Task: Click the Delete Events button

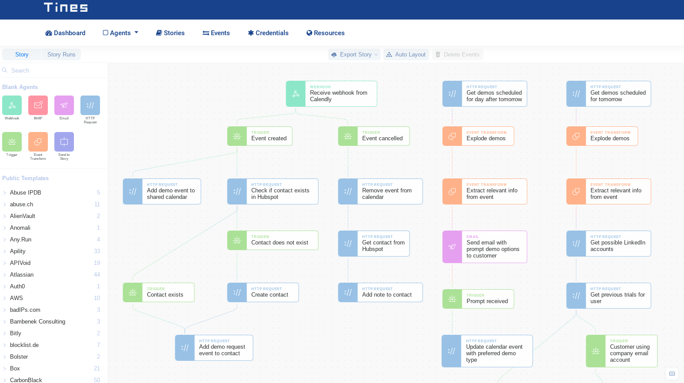Action: (457, 54)
